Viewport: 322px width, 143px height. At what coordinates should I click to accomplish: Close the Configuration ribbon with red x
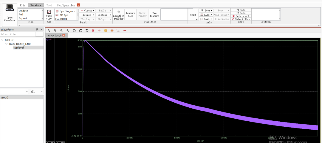(x=78, y=5)
